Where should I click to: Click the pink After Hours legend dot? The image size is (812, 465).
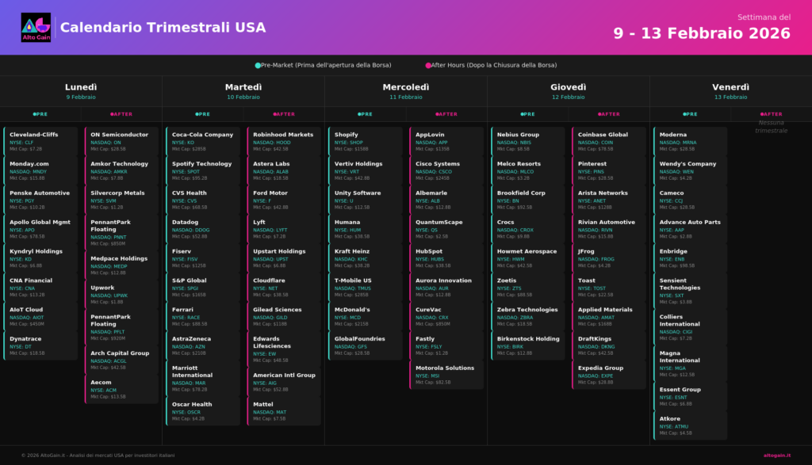(428, 65)
